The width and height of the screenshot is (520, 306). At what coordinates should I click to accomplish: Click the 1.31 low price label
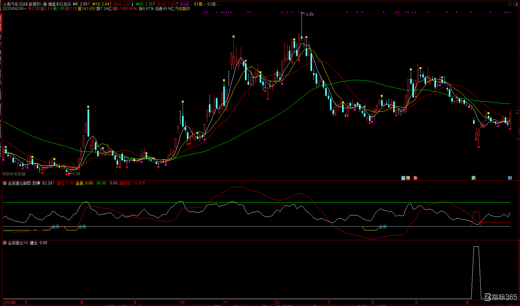click(x=76, y=174)
